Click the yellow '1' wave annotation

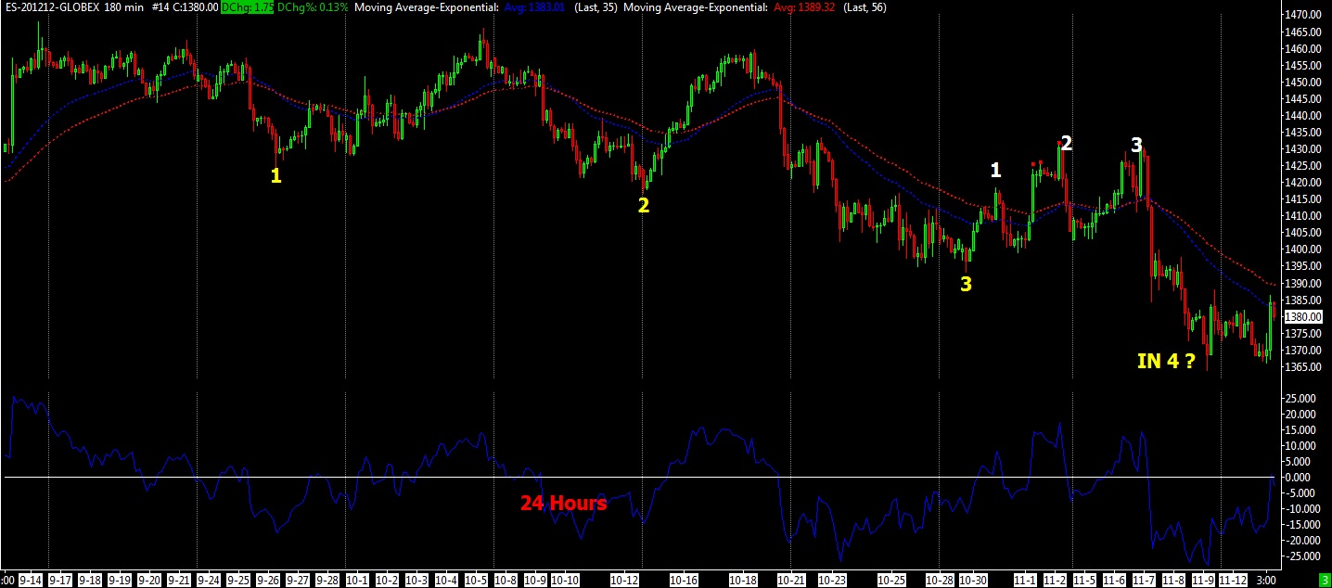tap(275, 175)
